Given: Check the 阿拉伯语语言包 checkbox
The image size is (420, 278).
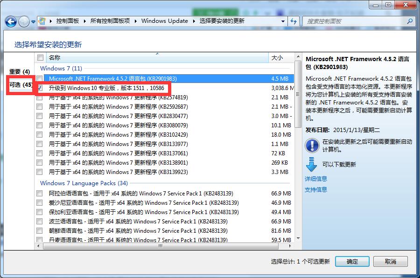Looking at the screenshot, I should 40,194.
